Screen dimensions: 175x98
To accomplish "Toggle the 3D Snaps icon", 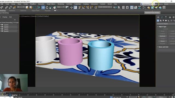I will click(x=80, y=7).
